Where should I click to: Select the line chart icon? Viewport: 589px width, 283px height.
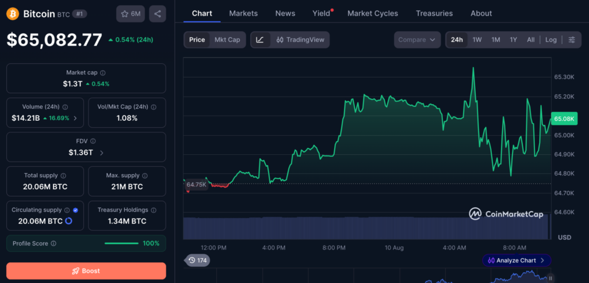tap(261, 40)
